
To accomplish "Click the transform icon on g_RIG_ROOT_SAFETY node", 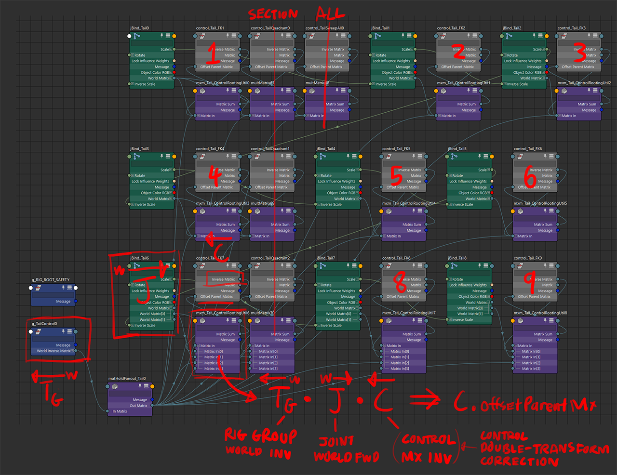I will click(x=39, y=288).
